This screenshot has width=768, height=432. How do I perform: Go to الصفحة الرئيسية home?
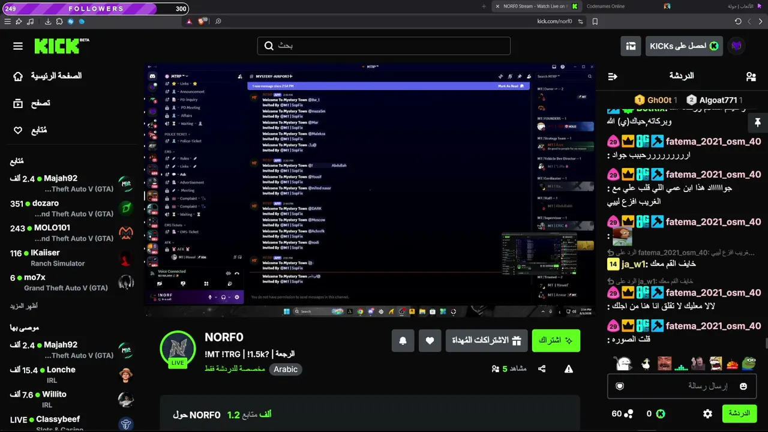pos(48,76)
